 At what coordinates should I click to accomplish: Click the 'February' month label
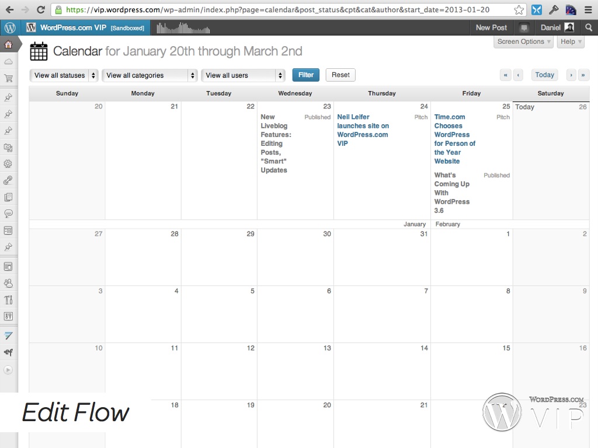click(x=448, y=224)
